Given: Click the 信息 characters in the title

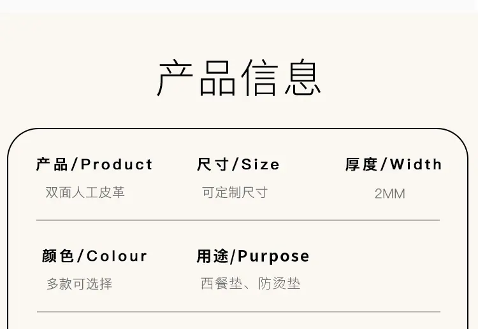Looking at the screenshot, I should (x=281, y=78).
